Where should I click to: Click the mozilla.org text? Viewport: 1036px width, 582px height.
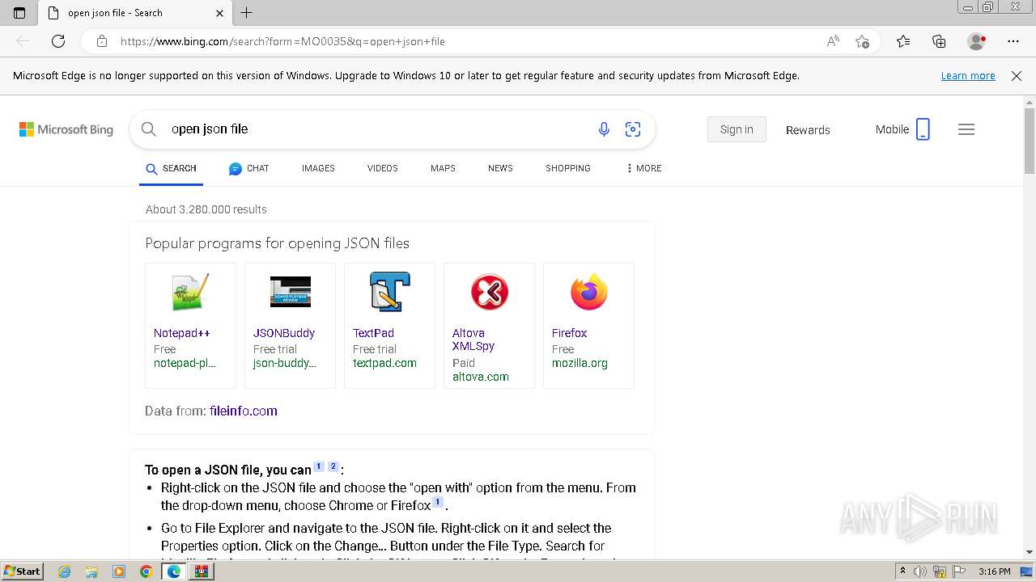pyautogui.click(x=580, y=363)
